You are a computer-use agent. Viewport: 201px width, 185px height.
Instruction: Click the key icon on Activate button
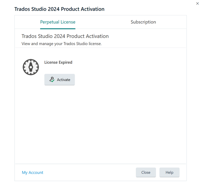click(x=52, y=80)
